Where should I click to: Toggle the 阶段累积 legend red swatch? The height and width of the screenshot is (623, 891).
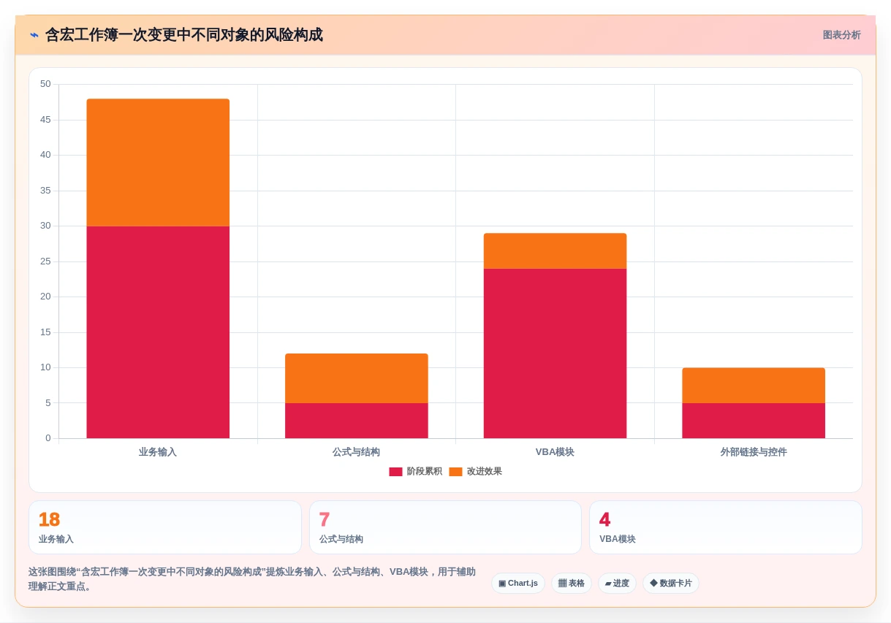(395, 472)
